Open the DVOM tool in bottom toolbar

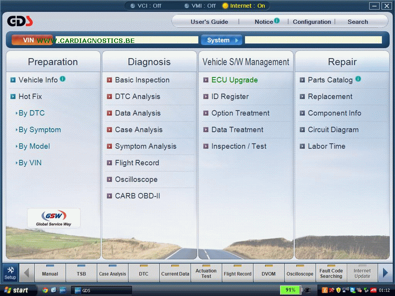tap(269, 272)
